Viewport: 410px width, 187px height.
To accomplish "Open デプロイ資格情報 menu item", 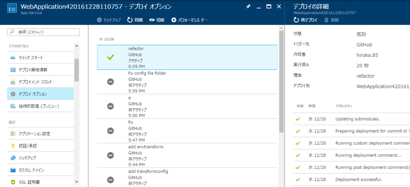I will [40, 70].
